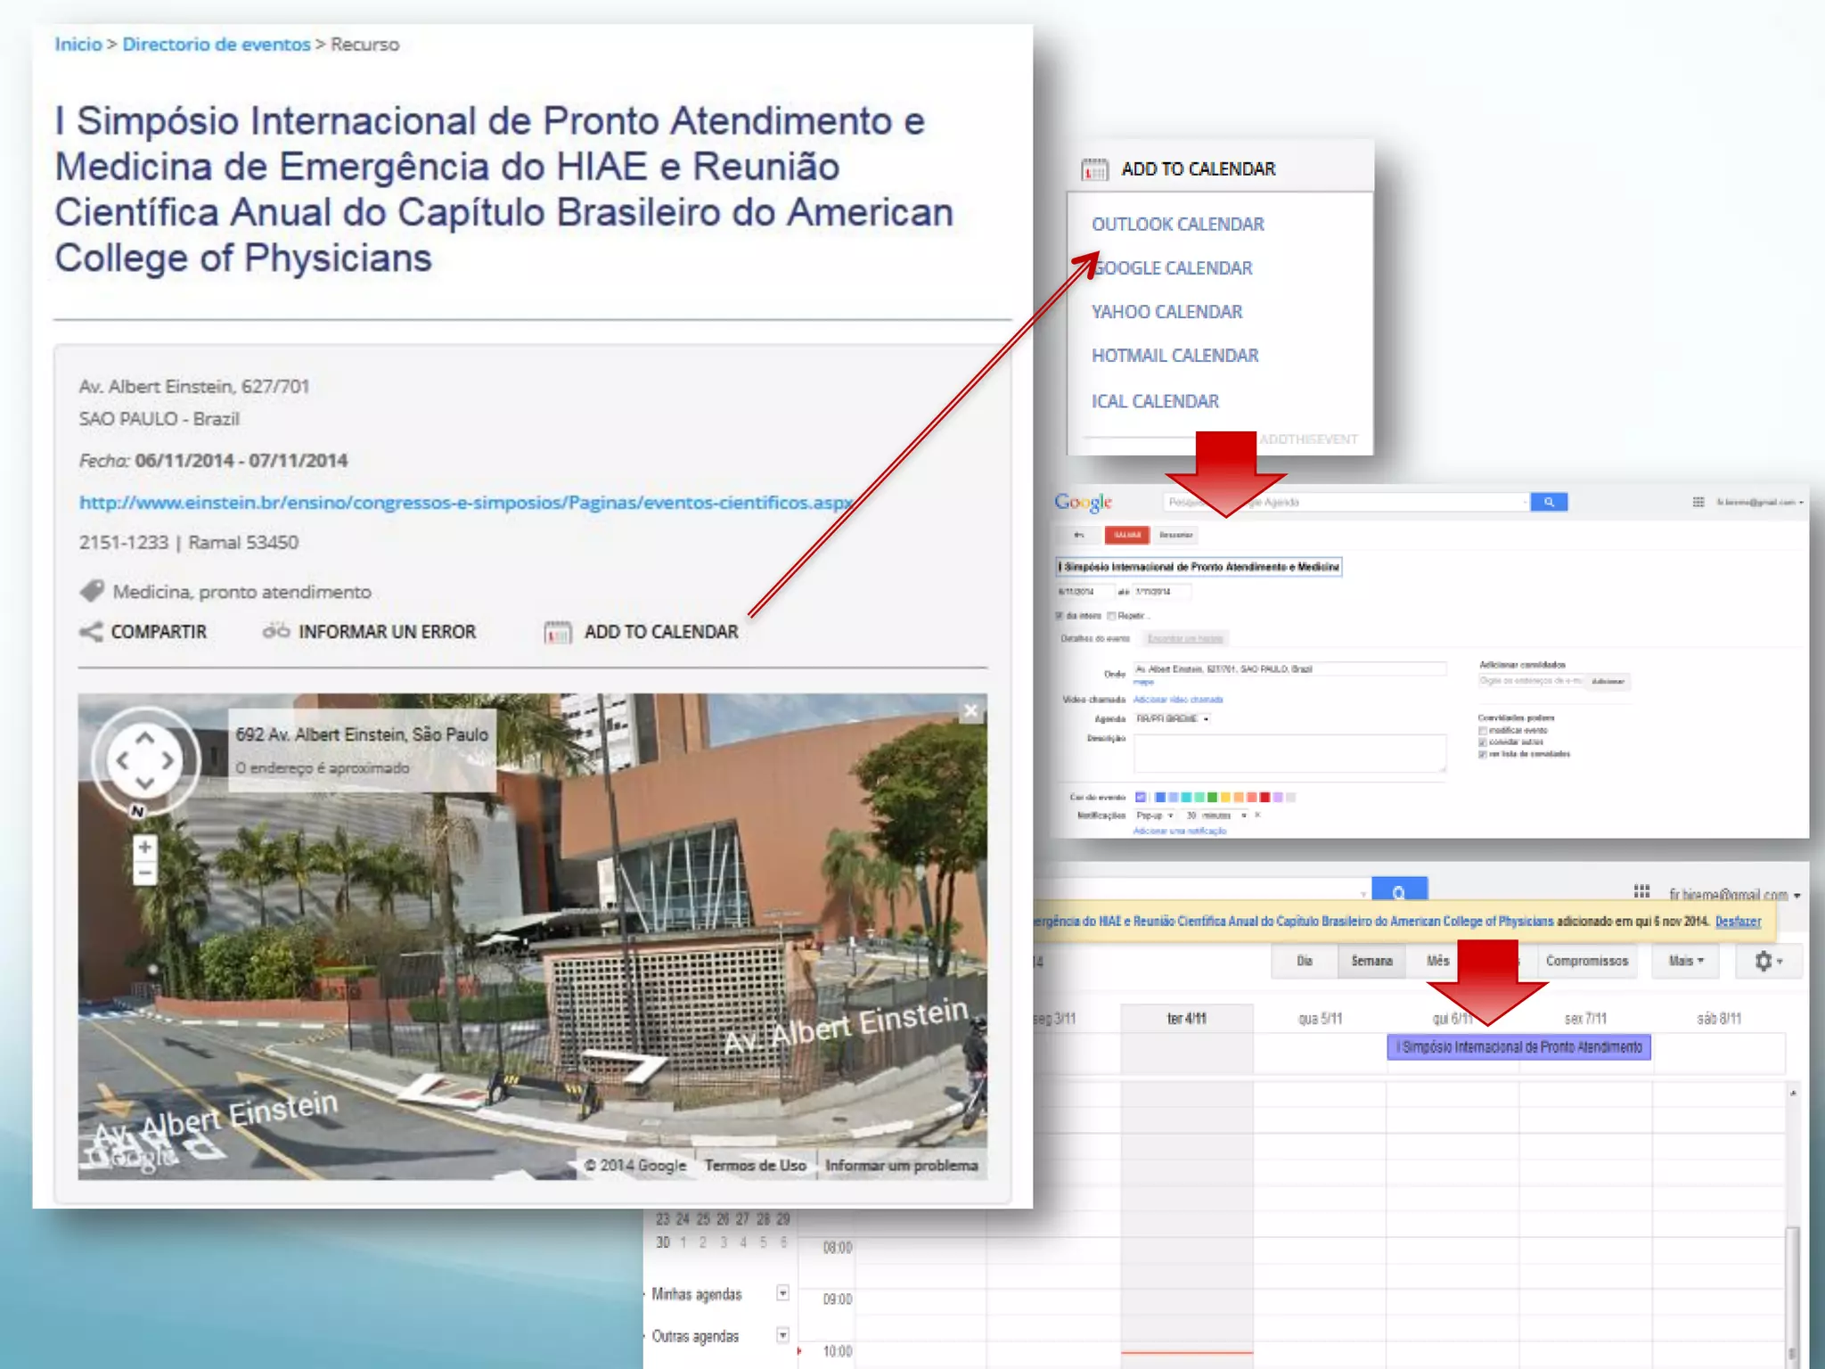This screenshot has width=1825, height=1369.
Task: Check 'modificar evento' guest permission
Action: [x=1483, y=730]
